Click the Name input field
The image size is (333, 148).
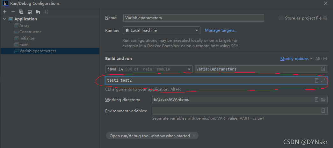click(x=193, y=18)
